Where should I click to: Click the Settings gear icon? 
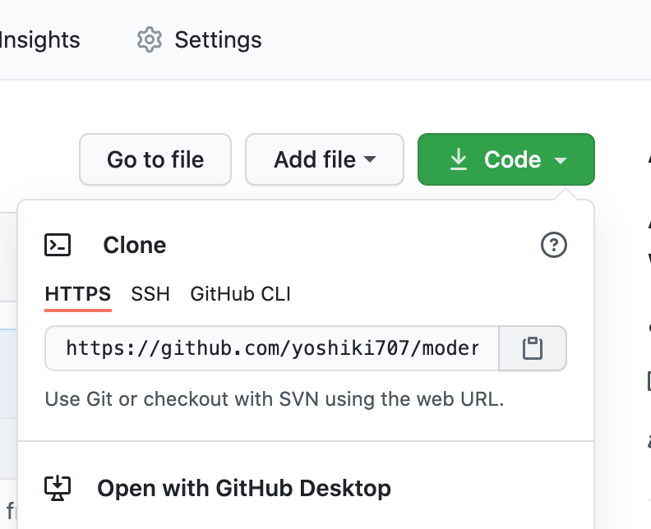click(149, 39)
